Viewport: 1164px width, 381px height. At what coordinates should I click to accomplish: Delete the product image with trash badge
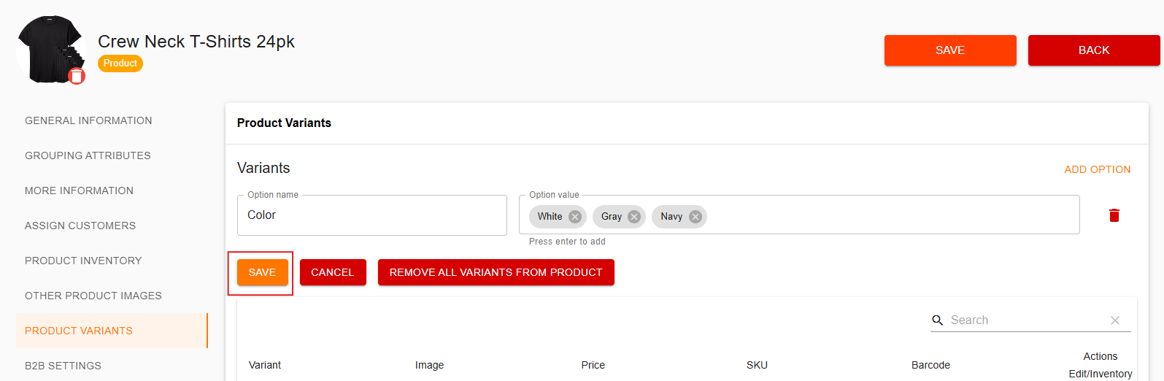coord(77,76)
